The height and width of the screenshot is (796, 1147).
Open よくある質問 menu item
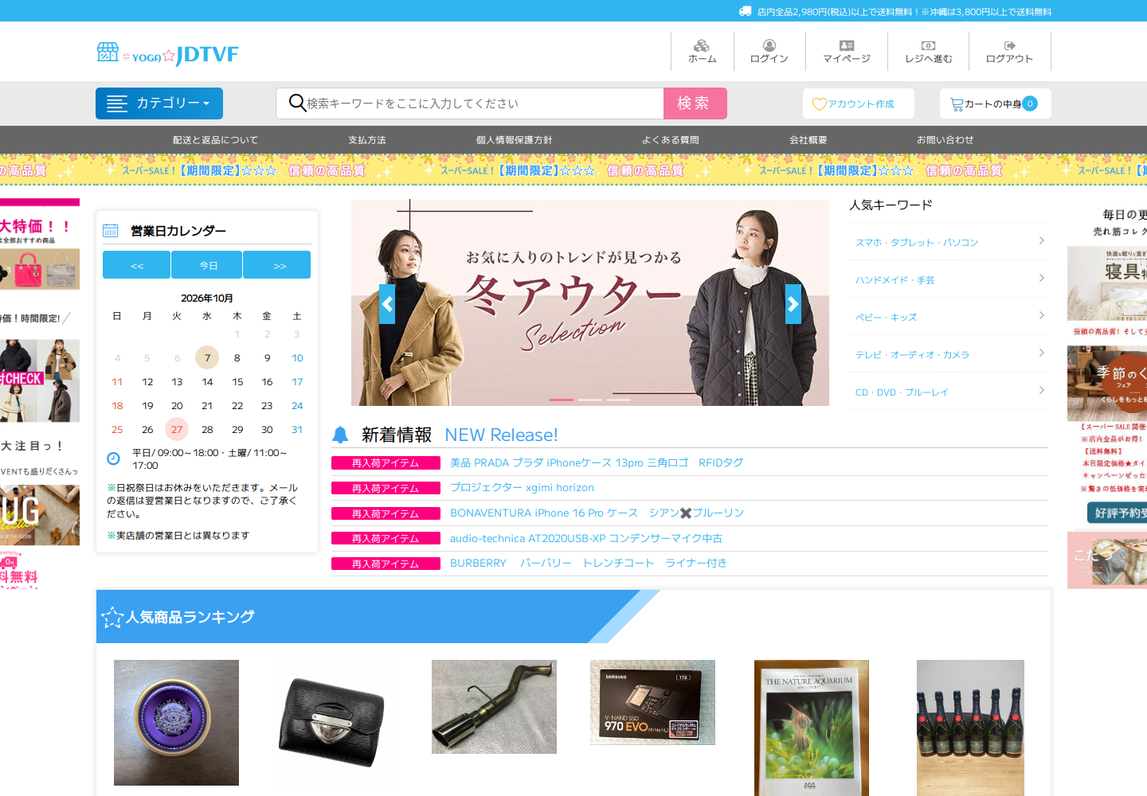671,140
